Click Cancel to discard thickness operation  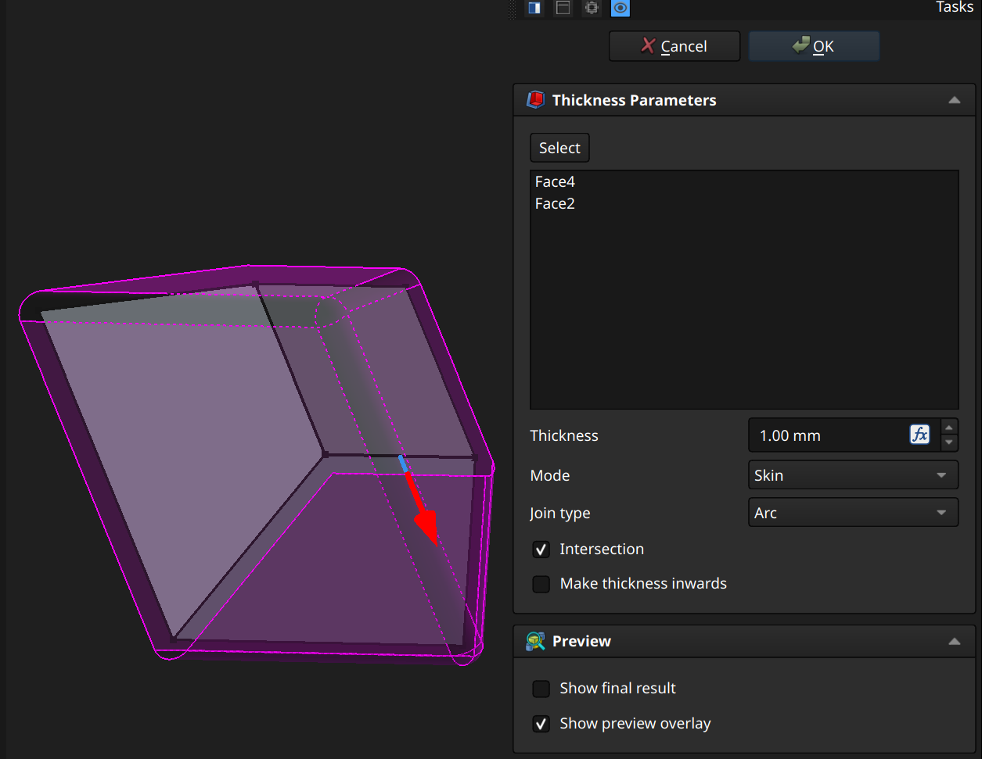pyautogui.click(x=674, y=46)
